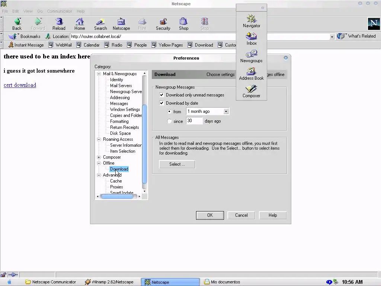
Task: Open Calendar from personal toolbar
Action: (x=88, y=45)
